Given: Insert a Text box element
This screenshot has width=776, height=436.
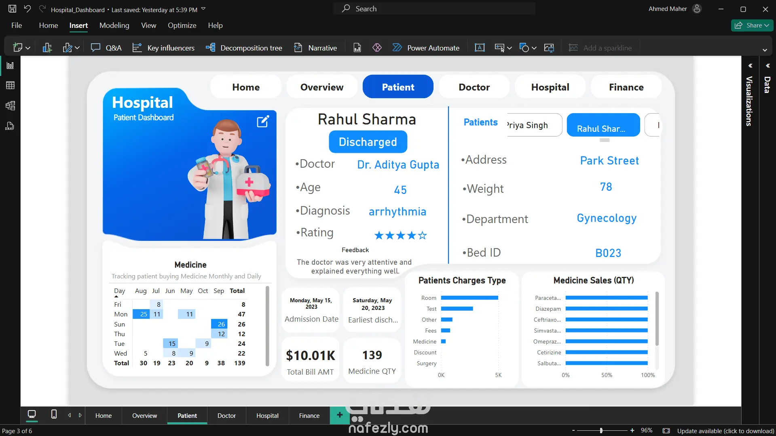Looking at the screenshot, I should (480, 48).
